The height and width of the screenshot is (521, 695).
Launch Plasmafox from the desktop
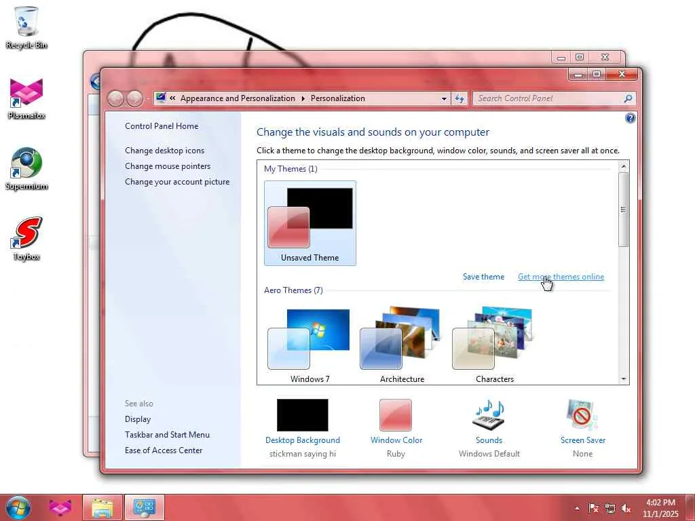[26, 98]
